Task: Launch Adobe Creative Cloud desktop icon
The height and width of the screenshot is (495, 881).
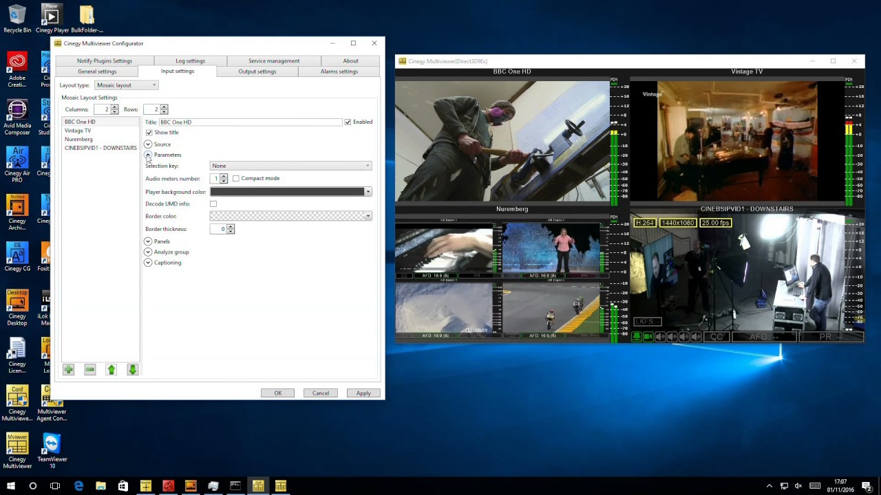Action: click(x=17, y=69)
